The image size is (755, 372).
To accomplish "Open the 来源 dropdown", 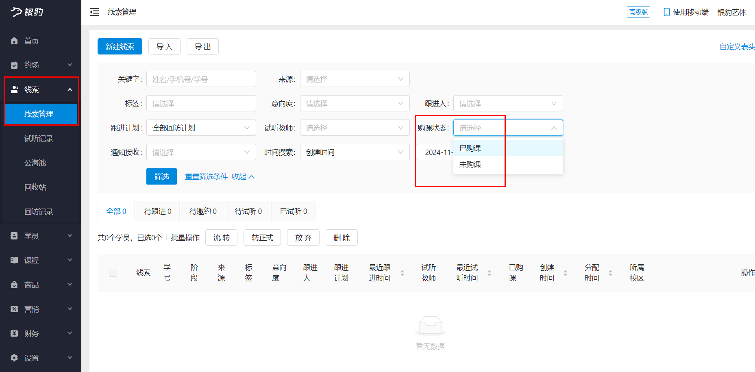I will pos(355,79).
